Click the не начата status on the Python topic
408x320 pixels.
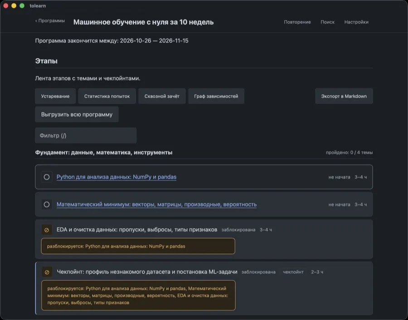pos(339,177)
